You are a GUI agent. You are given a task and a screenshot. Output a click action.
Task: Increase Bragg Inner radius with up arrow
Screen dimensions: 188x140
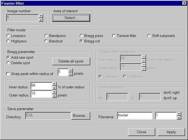pos(54,84)
